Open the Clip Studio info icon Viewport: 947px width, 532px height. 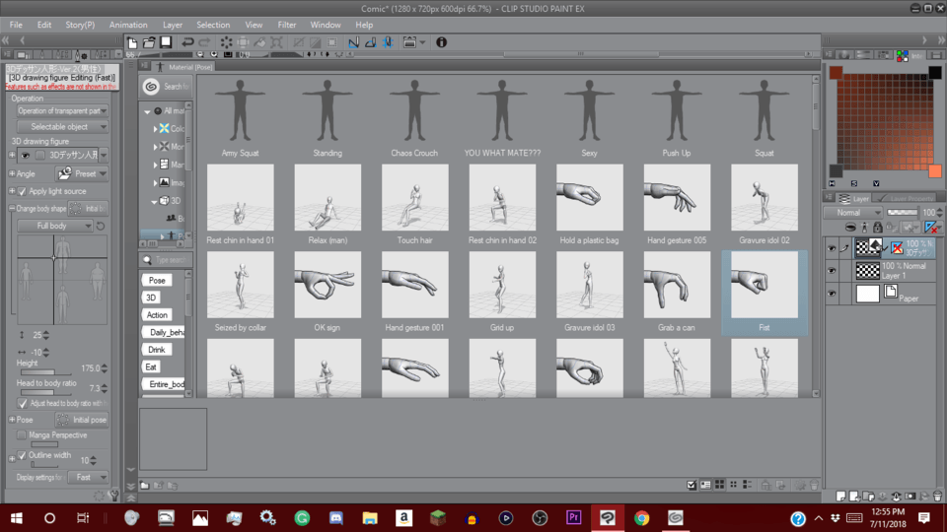click(x=441, y=42)
